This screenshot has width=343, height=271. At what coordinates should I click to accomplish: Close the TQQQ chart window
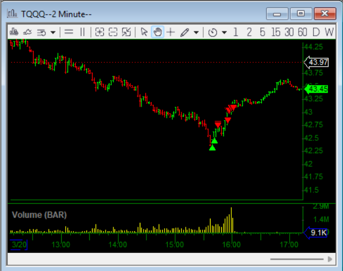click(x=325, y=14)
